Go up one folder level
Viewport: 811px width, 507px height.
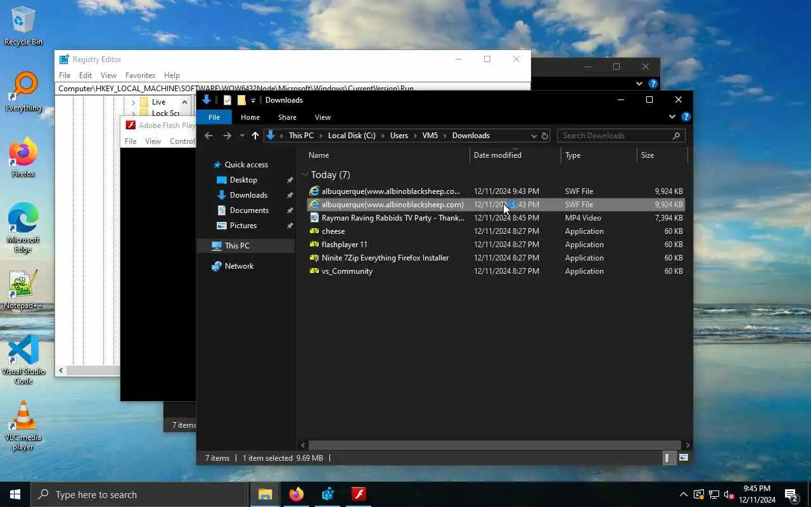tap(255, 136)
